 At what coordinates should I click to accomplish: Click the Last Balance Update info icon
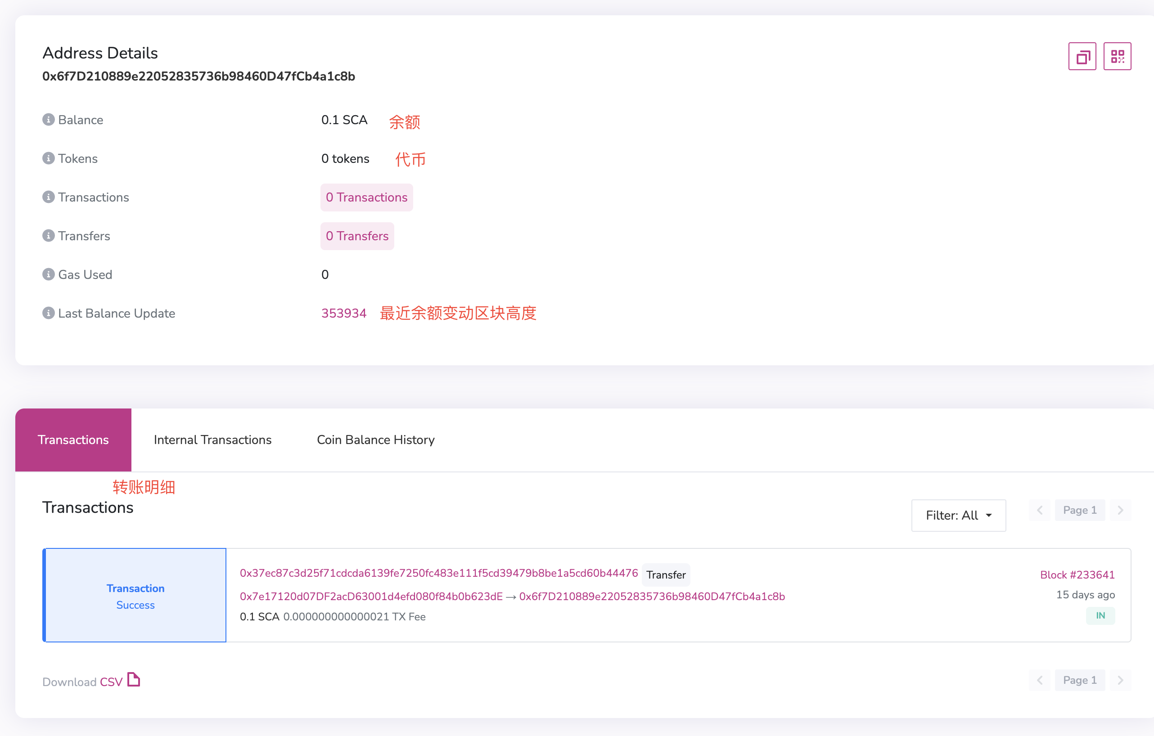pos(49,313)
